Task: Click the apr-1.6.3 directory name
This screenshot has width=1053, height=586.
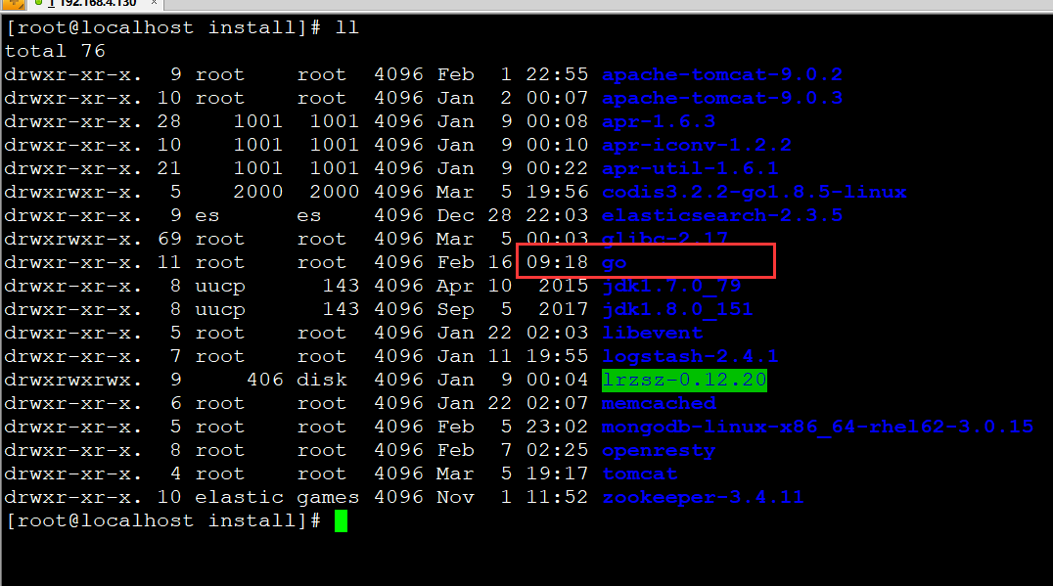Action: click(x=658, y=121)
